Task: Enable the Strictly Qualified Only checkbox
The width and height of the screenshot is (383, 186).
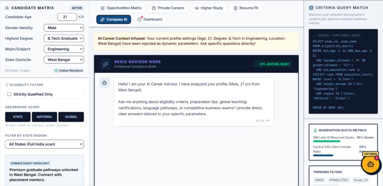Action: pyautogui.click(x=10, y=94)
